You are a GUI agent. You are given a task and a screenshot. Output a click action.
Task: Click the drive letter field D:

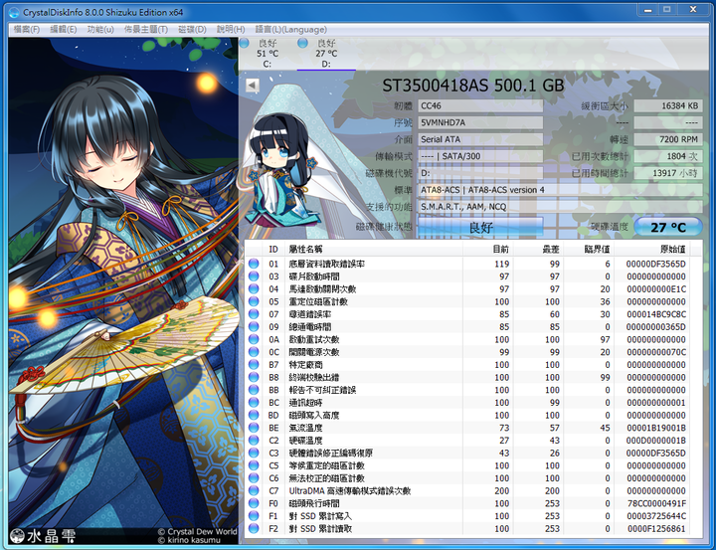tap(480, 173)
